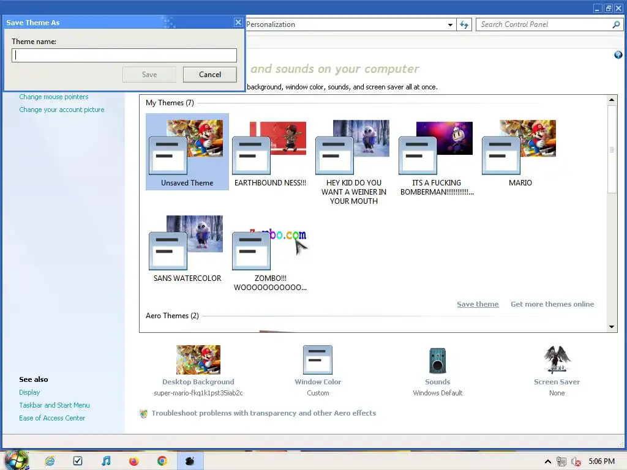Click the Theme name input field
The width and height of the screenshot is (627, 470).
(124, 55)
